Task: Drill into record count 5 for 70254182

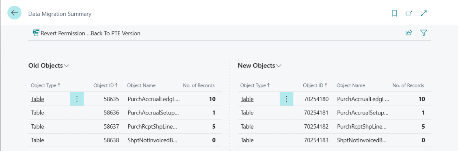Action: 423,127
